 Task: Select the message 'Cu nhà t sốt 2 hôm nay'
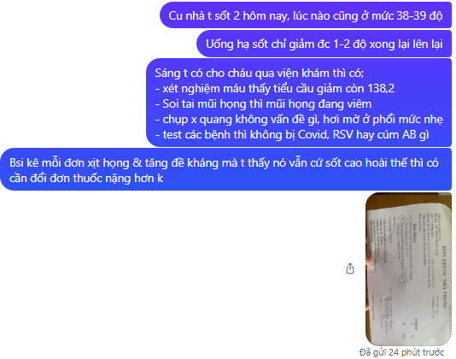(306, 15)
